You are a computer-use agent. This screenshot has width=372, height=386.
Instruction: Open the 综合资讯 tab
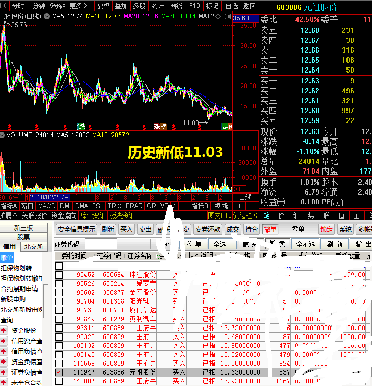[x=93, y=215]
